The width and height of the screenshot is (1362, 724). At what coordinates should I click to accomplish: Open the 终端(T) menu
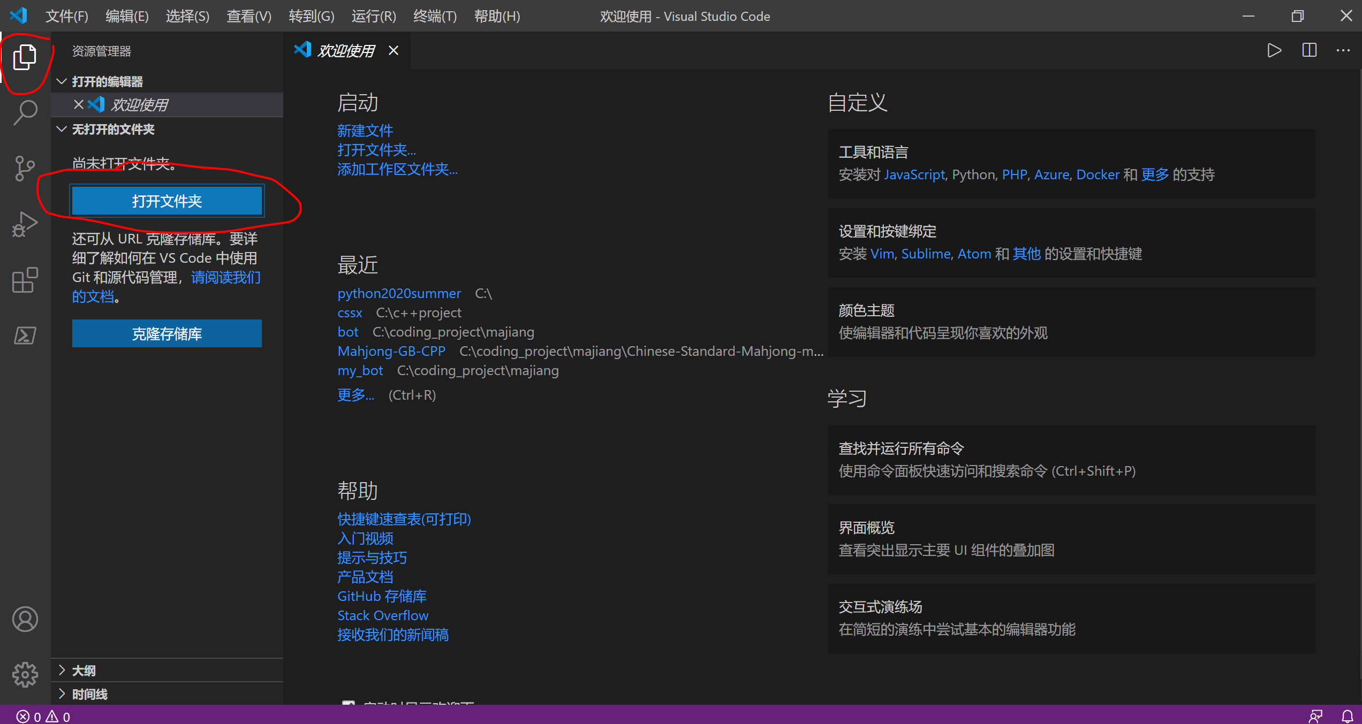(434, 16)
